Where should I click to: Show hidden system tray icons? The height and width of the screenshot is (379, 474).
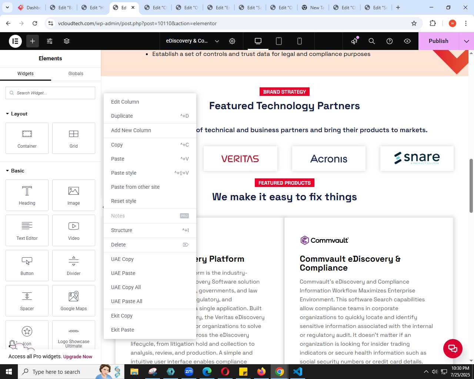(x=426, y=372)
